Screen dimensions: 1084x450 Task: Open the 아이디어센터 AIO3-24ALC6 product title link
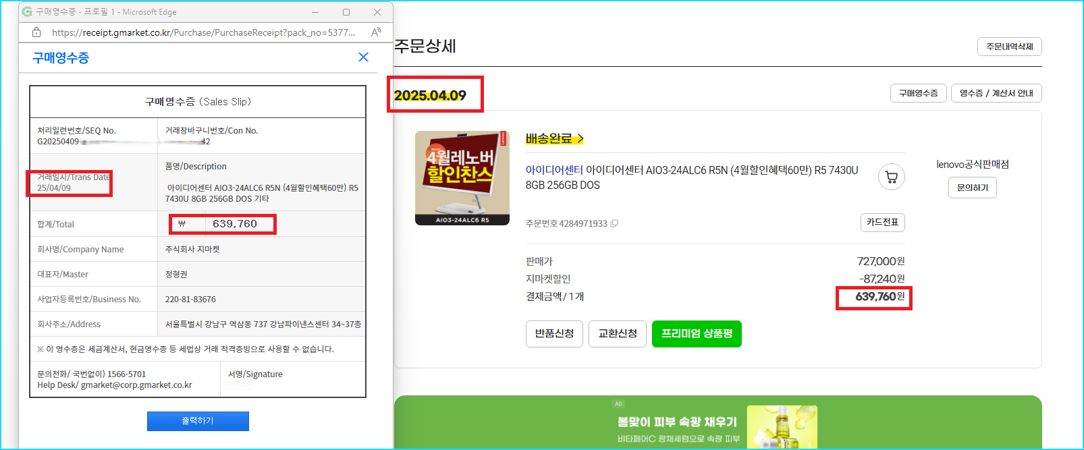coord(692,177)
